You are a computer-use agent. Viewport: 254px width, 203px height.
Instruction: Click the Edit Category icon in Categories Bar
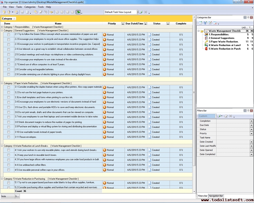tap(210, 23)
